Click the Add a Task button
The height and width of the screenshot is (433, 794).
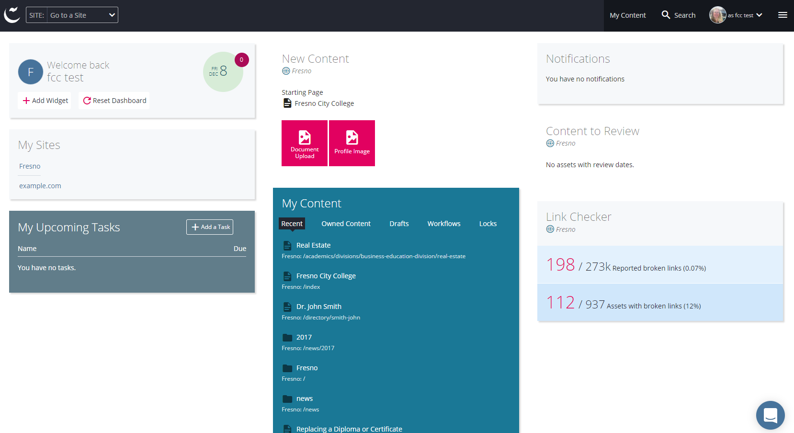tap(210, 227)
